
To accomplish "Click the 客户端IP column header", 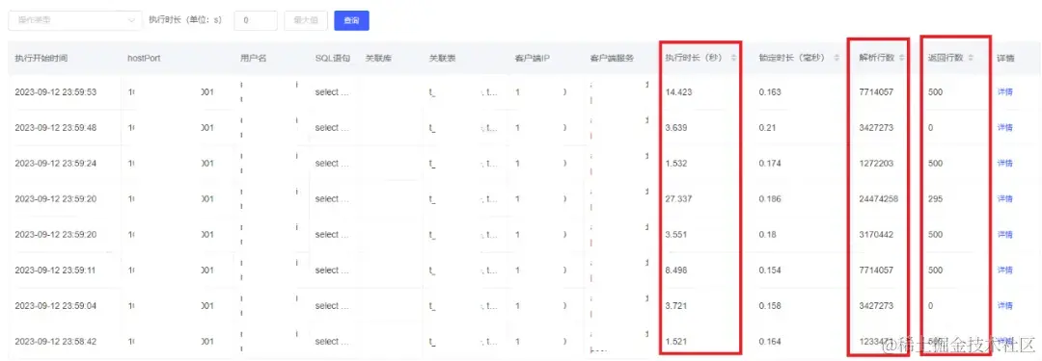I will [x=532, y=59].
